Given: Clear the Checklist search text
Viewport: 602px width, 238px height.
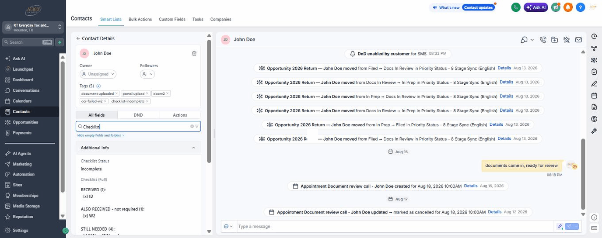Looking at the screenshot, I should (192, 126).
